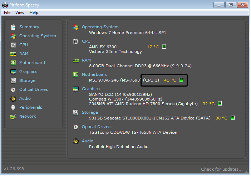Click the 8.00GB Dual-Channel DDR3 text
251x176 pixels.
click(140, 66)
